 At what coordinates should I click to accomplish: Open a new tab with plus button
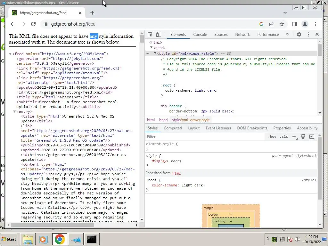pos(92,13)
